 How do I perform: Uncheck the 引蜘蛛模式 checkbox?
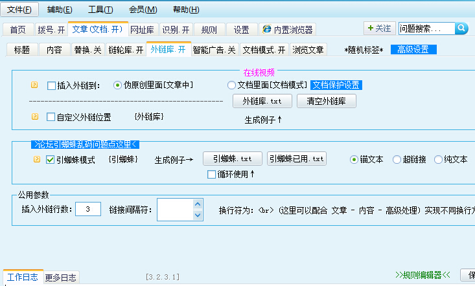pyautogui.click(x=50, y=159)
